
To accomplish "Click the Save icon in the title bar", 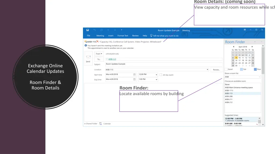I will (88, 30).
